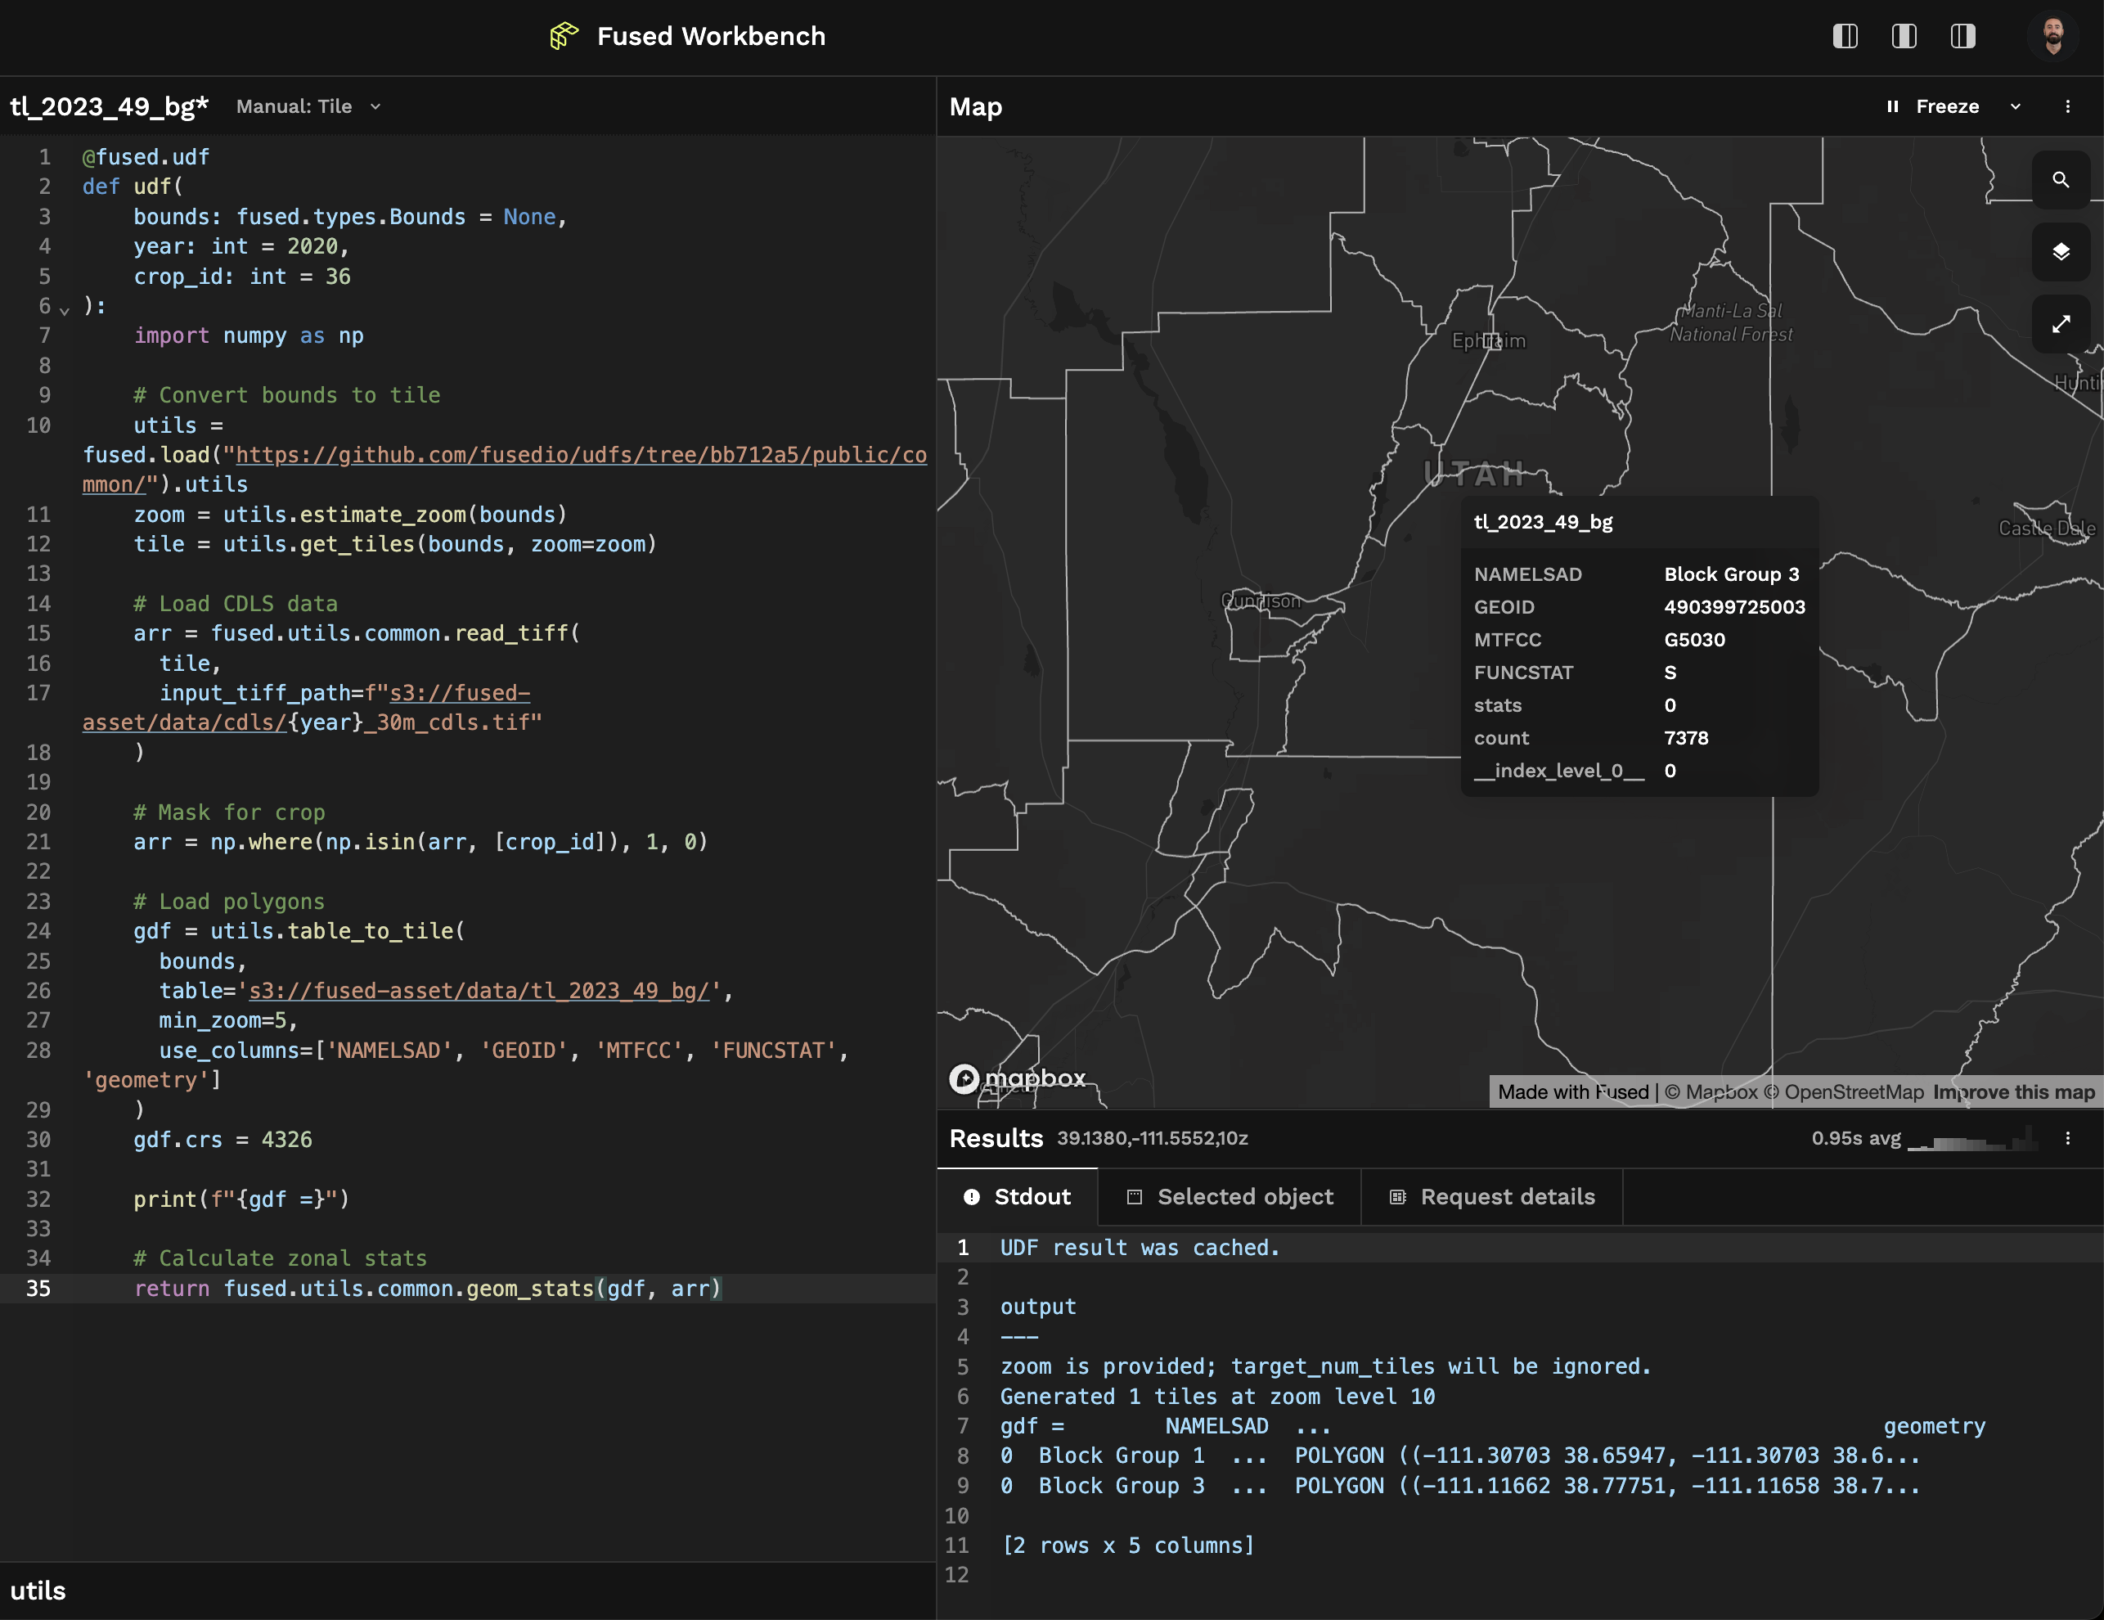Click code line 35 return statement
Image resolution: width=2104 pixels, height=1620 pixels.
tap(427, 1289)
